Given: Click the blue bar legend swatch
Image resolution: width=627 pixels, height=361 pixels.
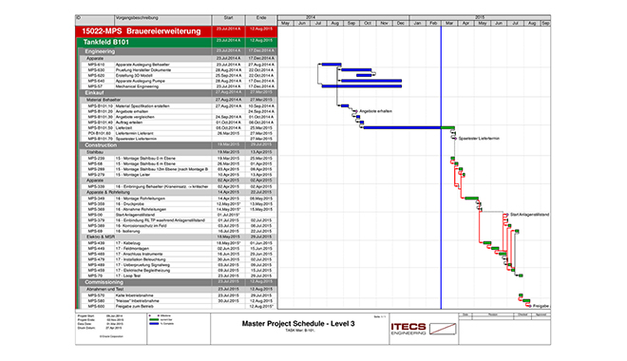Looking at the screenshot, I should (x=154, y=323).
